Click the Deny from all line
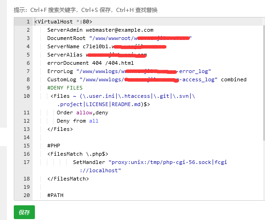Image resolution: width=265 pixels, height=220 pixels. pos(78,121)
